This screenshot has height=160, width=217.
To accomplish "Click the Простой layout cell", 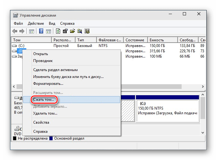I will pos(61,45).
